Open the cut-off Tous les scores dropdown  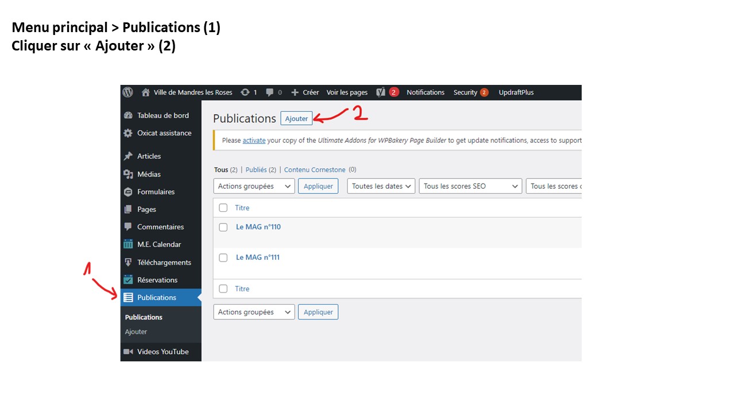point(554,186)
